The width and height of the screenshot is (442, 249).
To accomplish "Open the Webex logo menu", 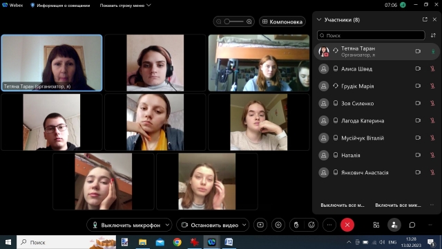I will pyautogui.click(x=12, y=5).
